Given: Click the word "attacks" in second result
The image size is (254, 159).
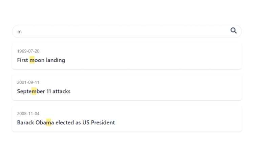Looking at the screenshot, I should 61,91.
